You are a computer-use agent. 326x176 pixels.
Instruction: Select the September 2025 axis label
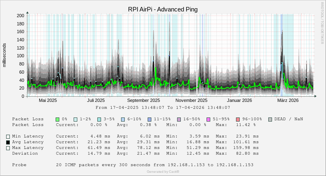(144, 100)
